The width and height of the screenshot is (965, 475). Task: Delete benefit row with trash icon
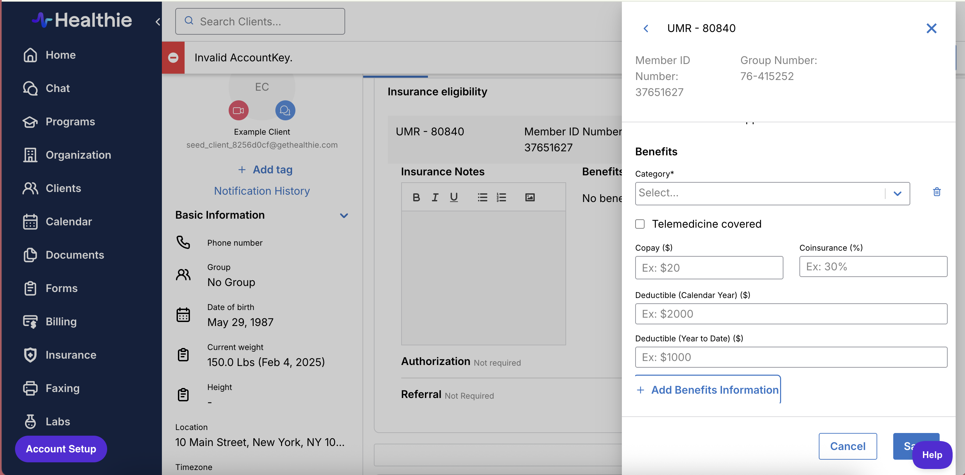point(937,192)
